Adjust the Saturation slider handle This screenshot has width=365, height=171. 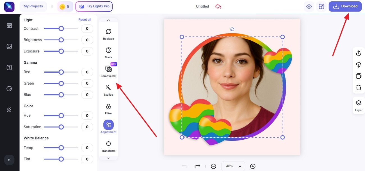pyautogui.click(x=61, y=127)
